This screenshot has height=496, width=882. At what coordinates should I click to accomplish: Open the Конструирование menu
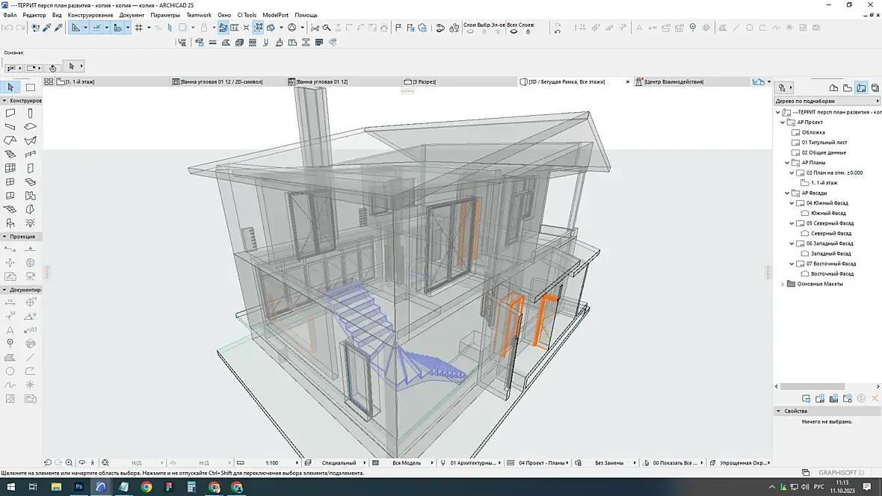pyautogui.click(x=90, y=15)
